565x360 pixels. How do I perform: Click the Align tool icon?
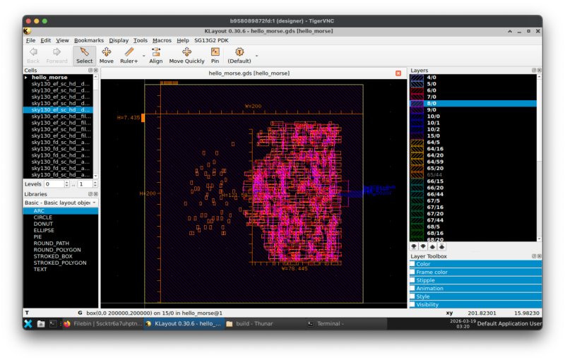coord(155,55)
